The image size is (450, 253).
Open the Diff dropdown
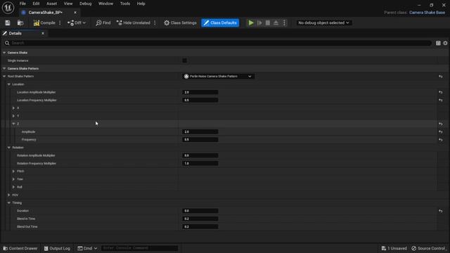pos(77,22)
